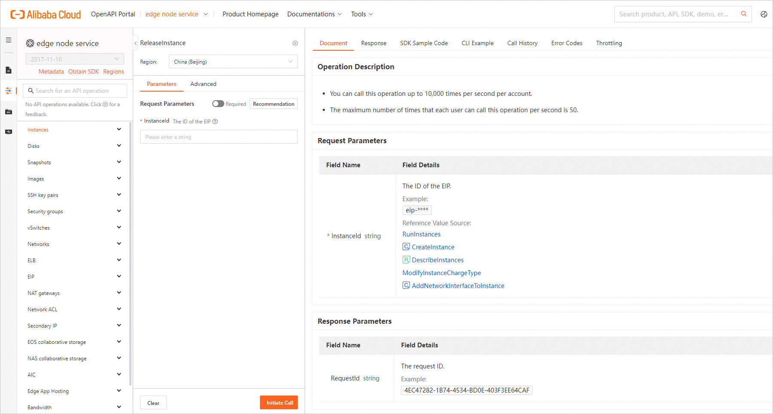Select the API debugging sliders icon
Image resolution: width=773 pixels, height=414 pixels.
click(x=9, y=91)
